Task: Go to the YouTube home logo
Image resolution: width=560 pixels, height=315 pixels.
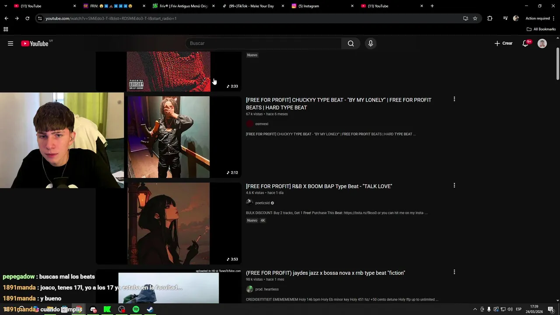Action: coord(35,43)
